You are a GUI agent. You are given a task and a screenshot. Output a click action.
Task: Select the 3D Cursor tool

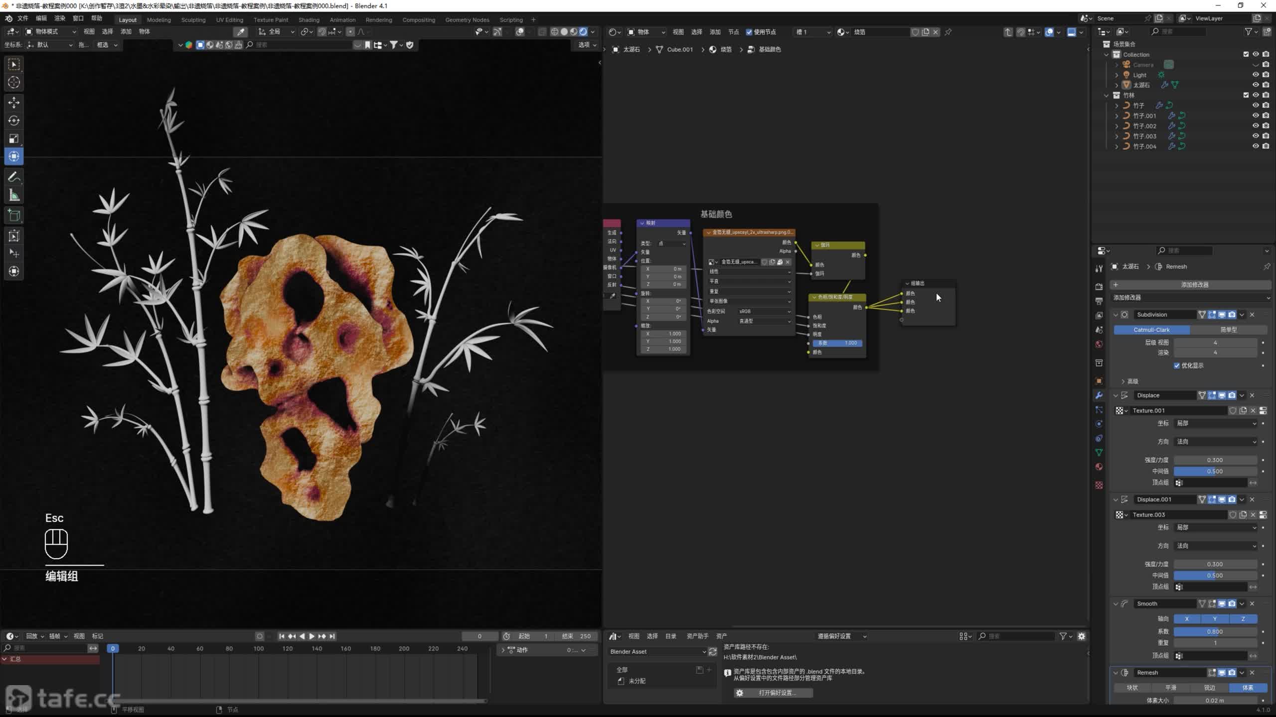tap(14, 83)
